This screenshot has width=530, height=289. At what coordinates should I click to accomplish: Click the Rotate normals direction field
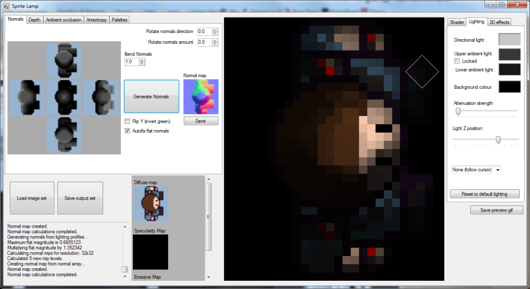click(x=204, y=31)
